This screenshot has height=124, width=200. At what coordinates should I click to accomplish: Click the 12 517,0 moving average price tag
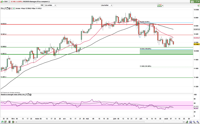coord(196,29)
